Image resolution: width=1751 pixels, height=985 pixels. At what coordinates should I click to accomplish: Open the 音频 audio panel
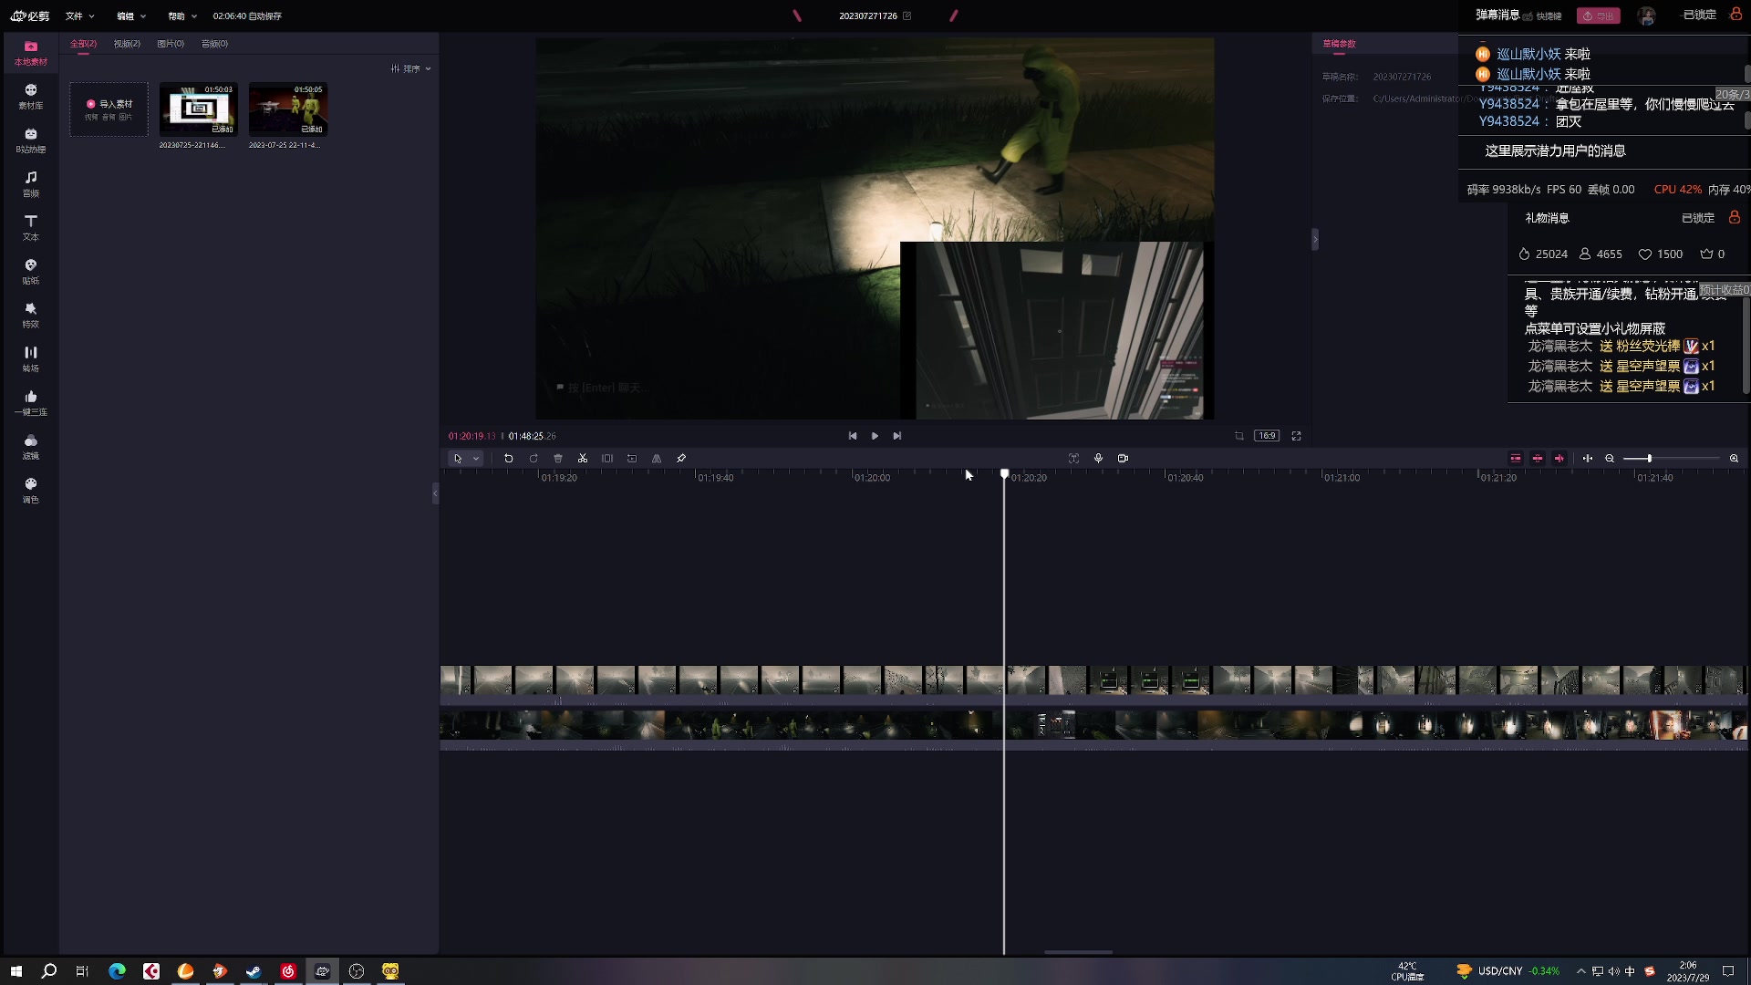tap(30, 184)
